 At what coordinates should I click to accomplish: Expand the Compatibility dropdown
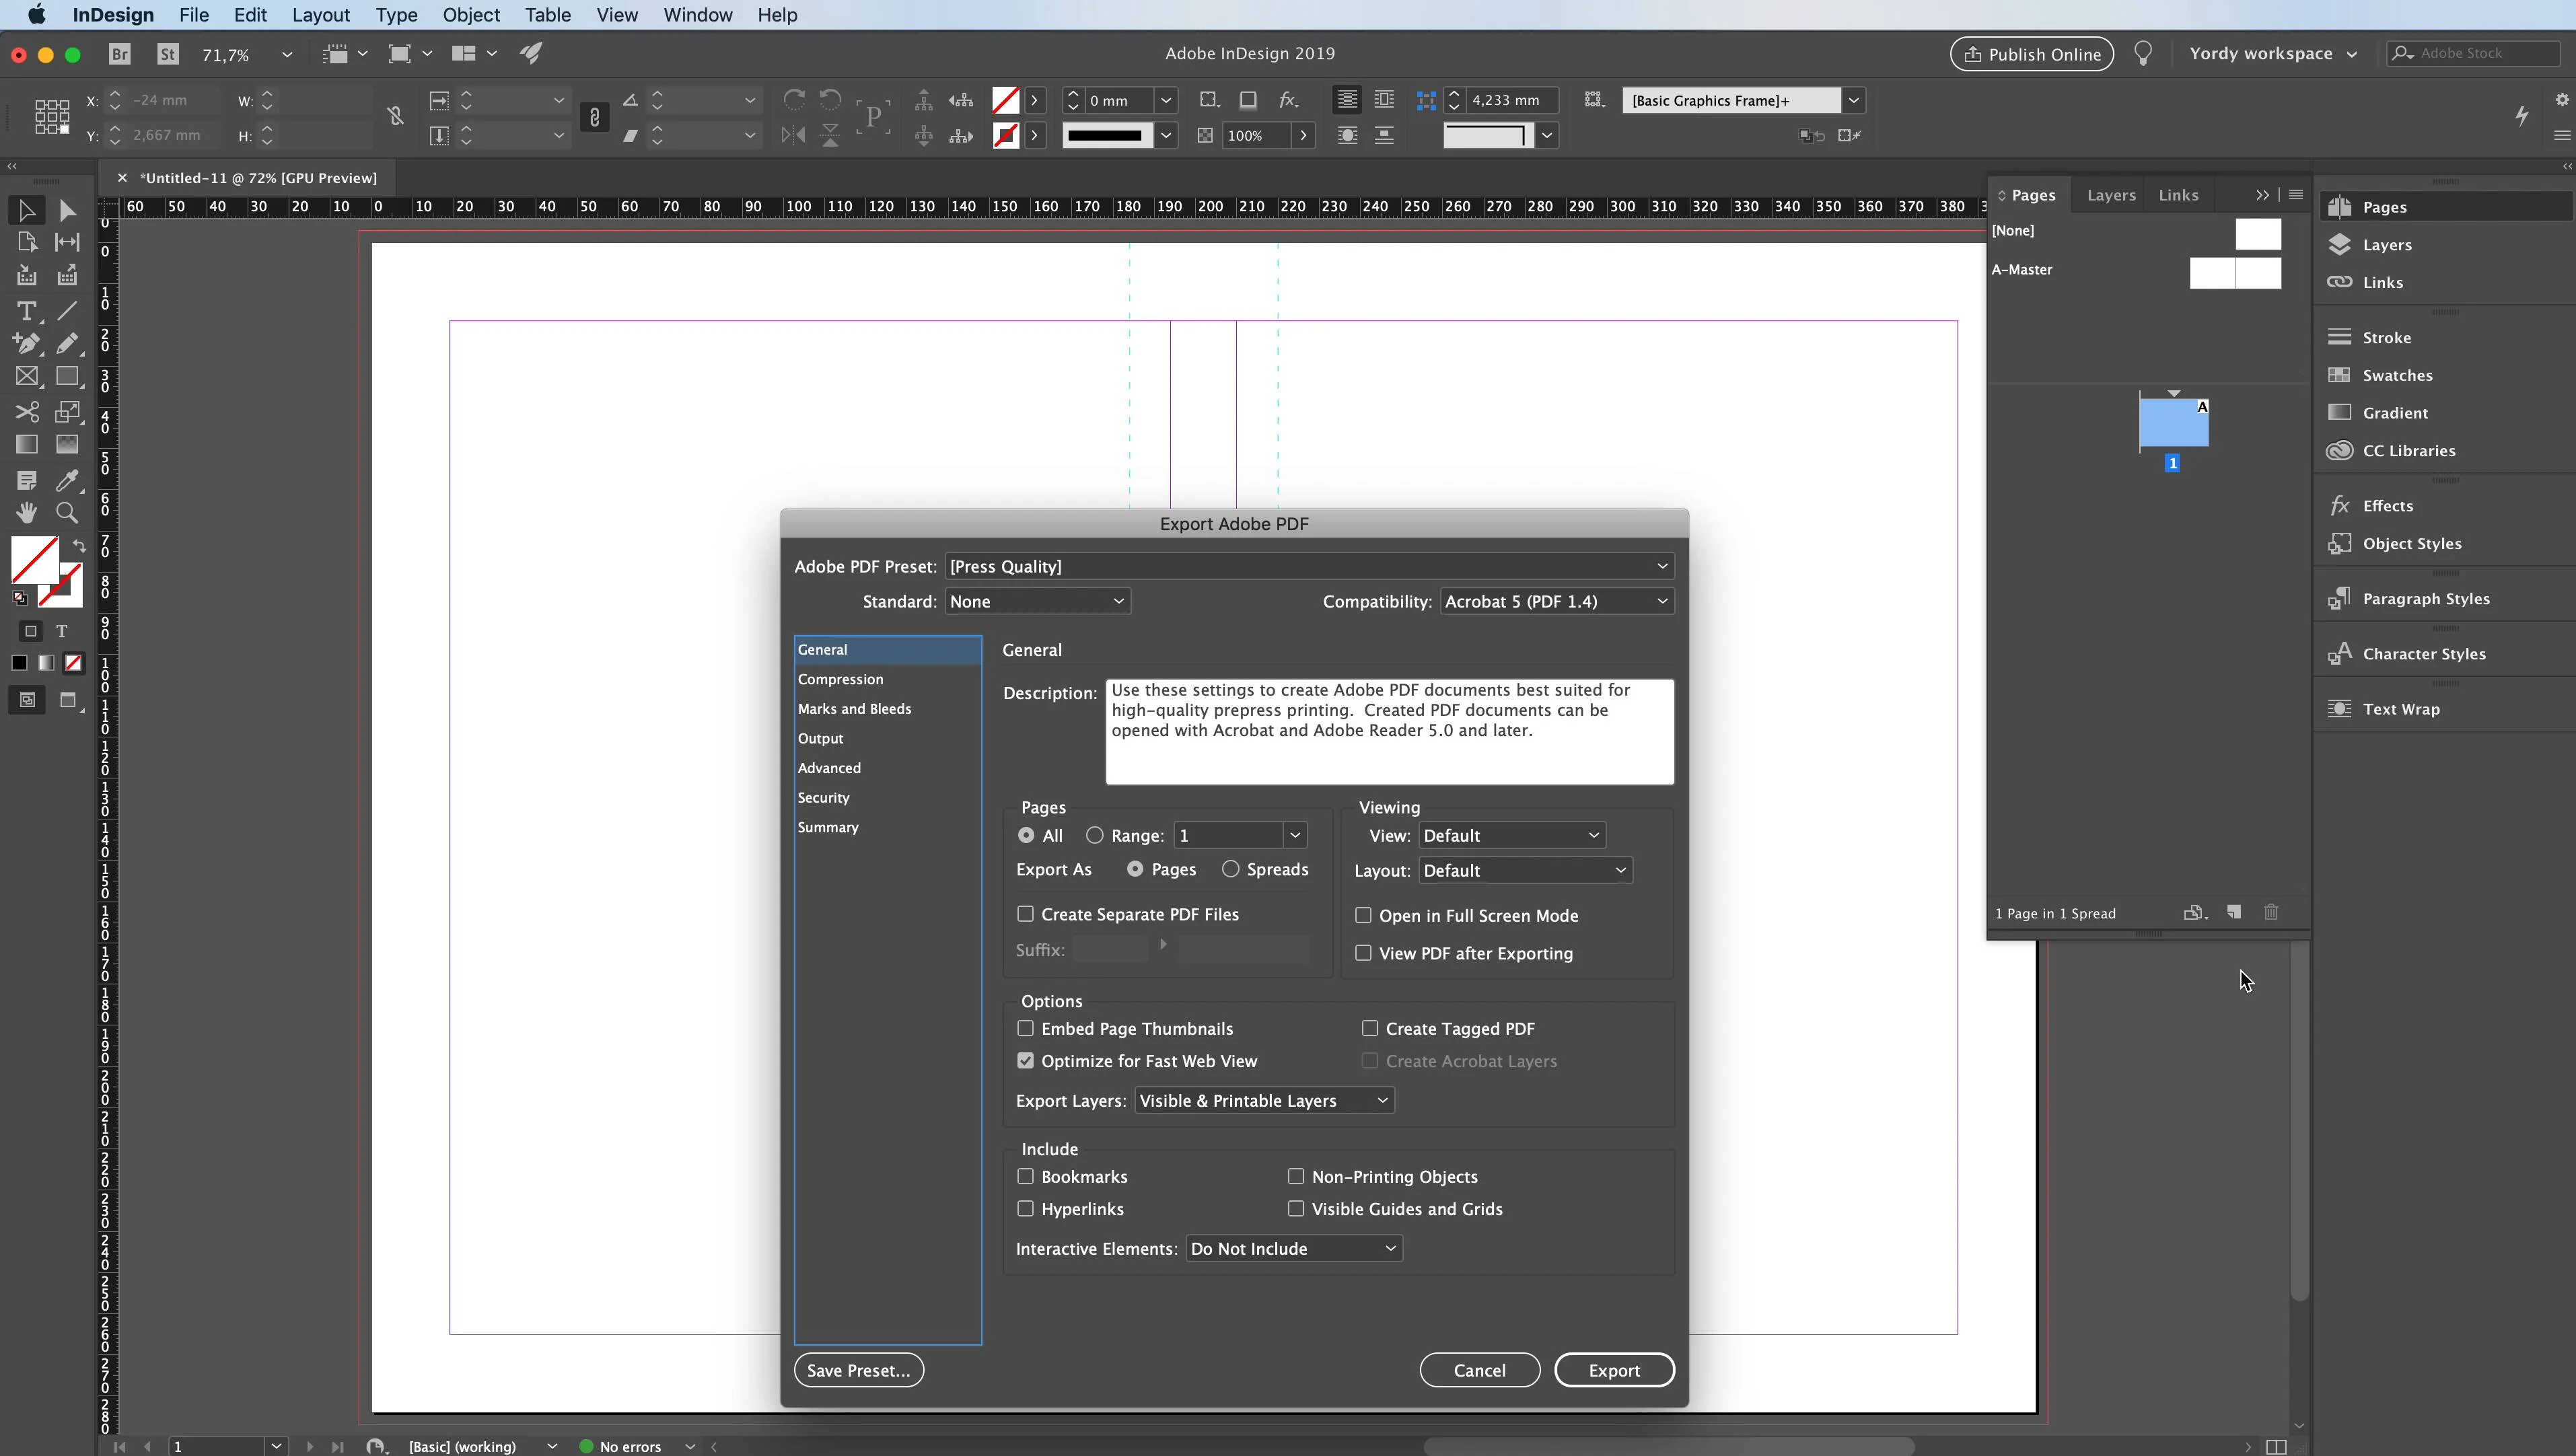pos(1556,601)
